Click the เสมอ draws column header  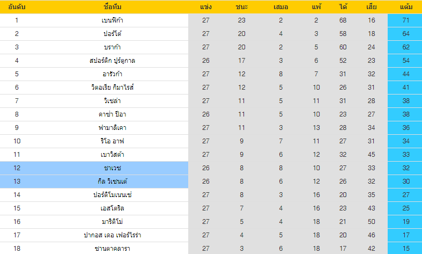280,8
